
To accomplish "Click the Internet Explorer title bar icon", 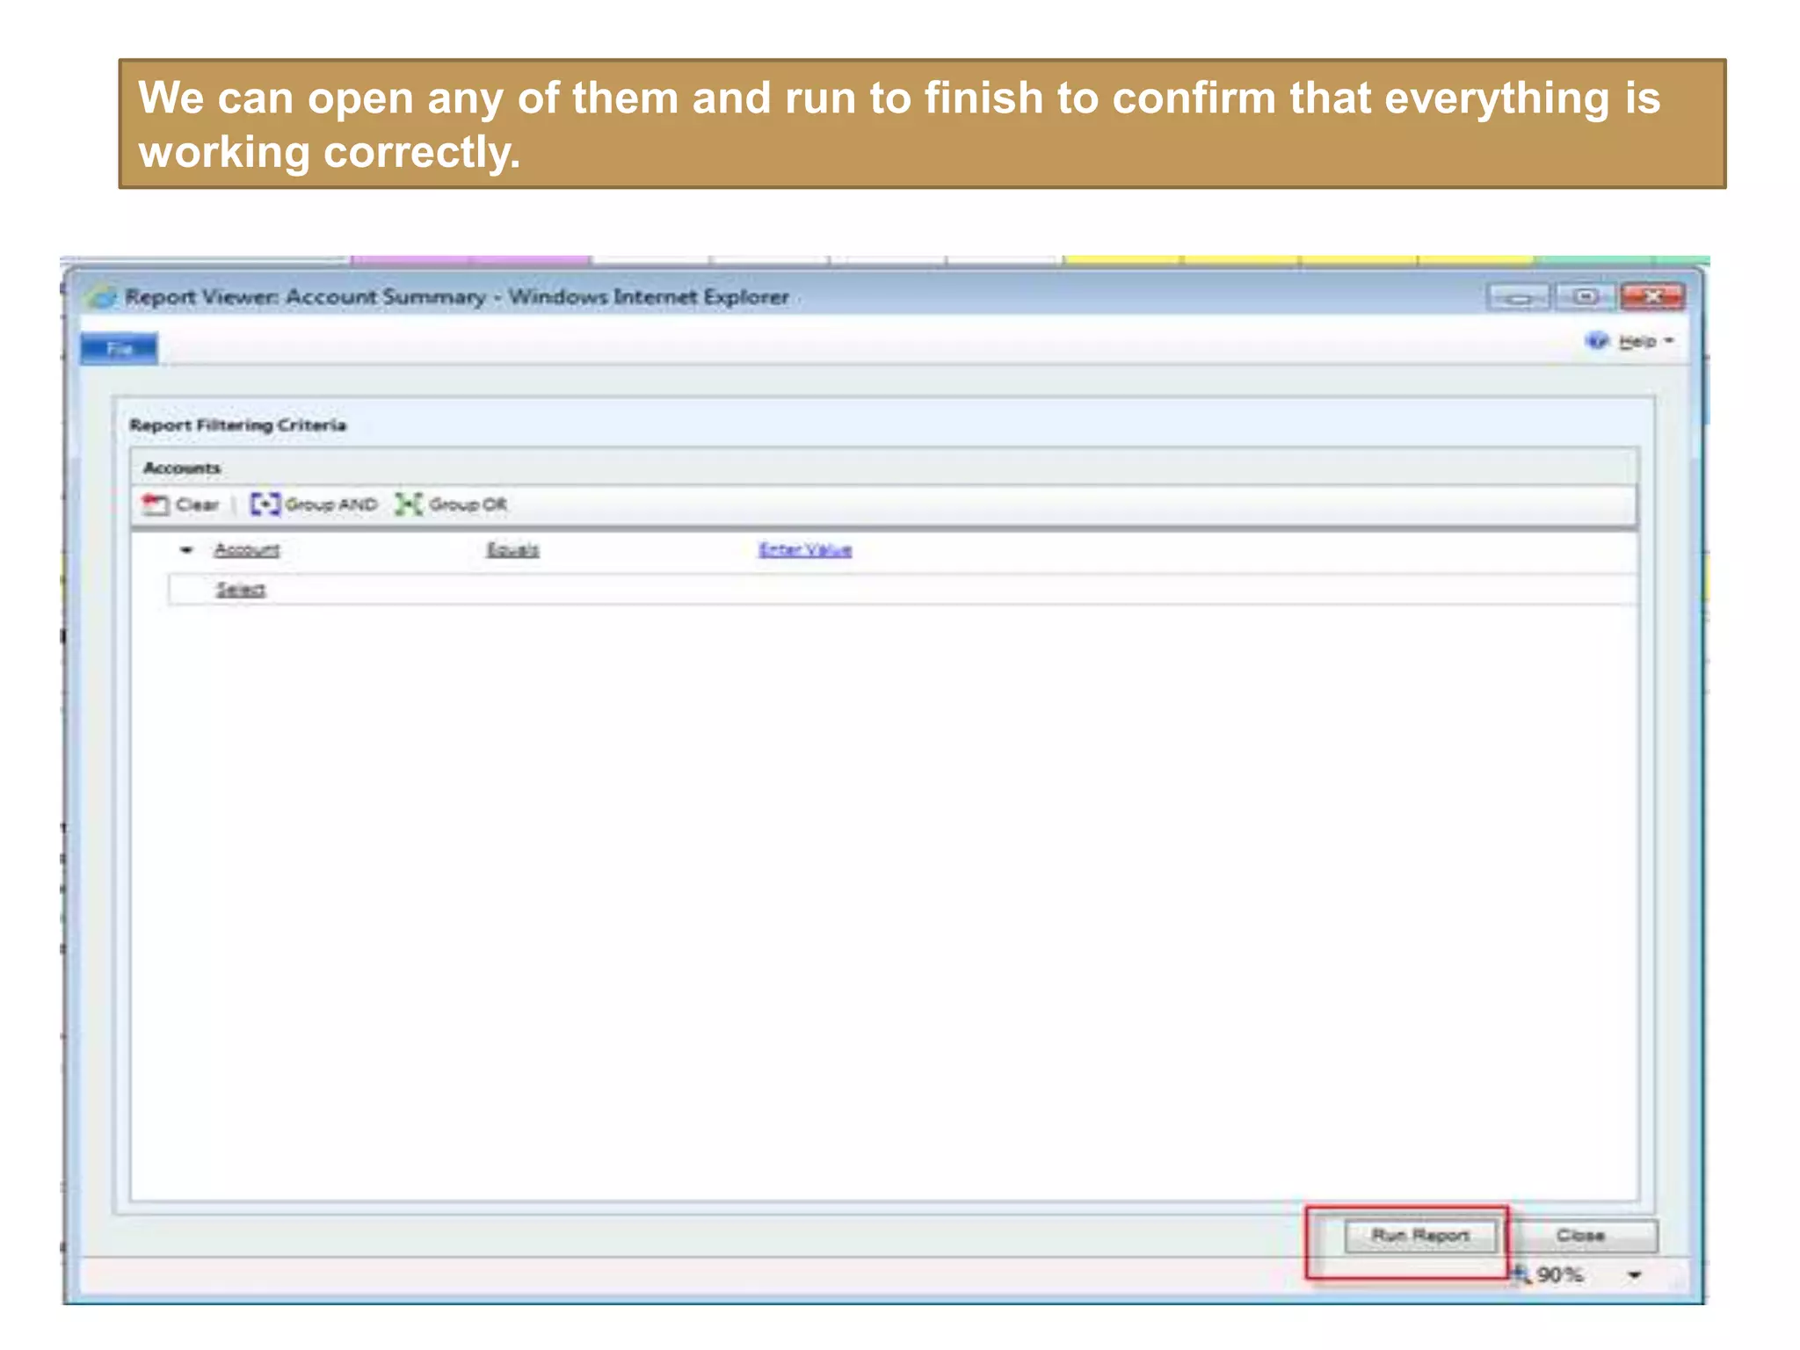I will [103, 297].
